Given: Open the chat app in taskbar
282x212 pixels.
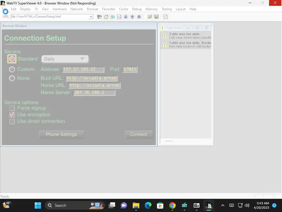Looking at the screenshot, I should click(x=124, y=205).
